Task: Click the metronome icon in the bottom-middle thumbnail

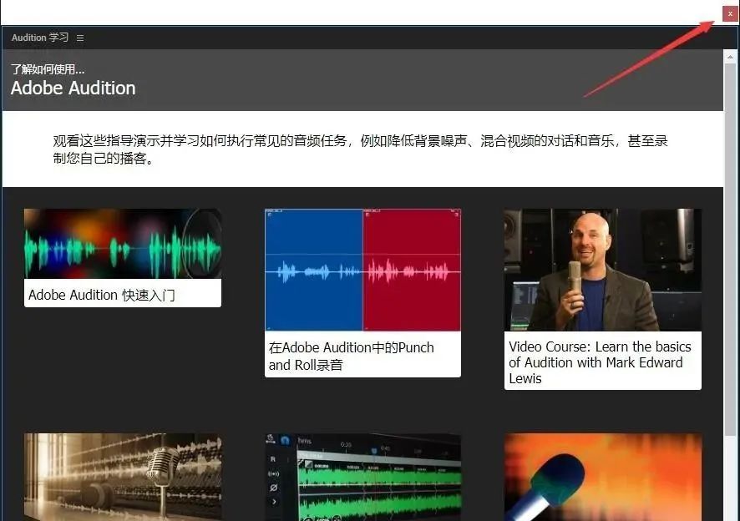Action: pos(269,438)
